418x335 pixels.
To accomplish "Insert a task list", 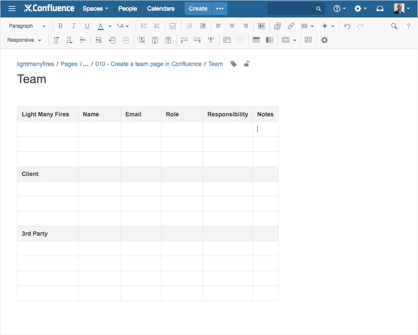I will [x=172, y=26].
